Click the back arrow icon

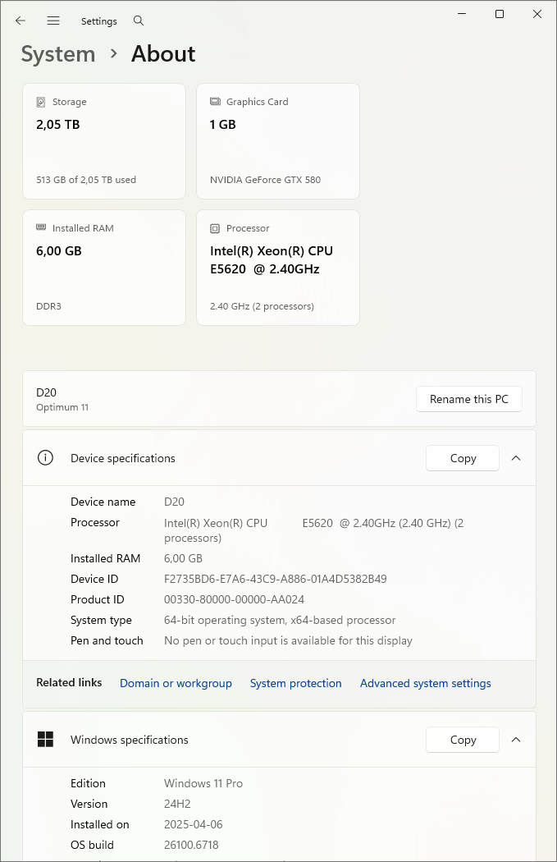click(21, 21)
